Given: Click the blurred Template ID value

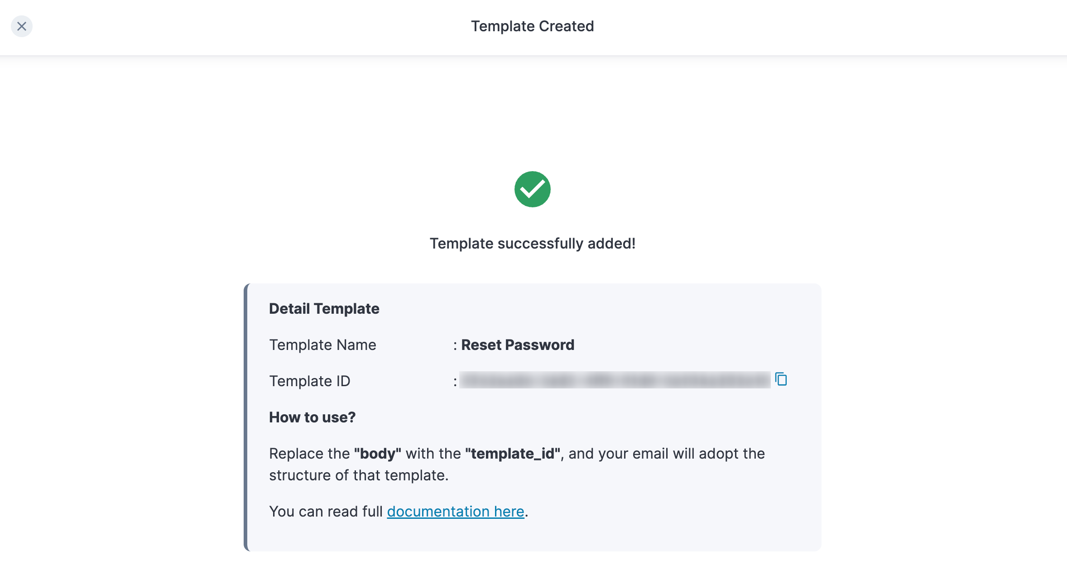Looking at the screenshot, I should [615, 380].
